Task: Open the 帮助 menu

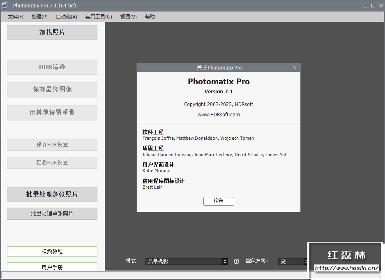Action: click(150, 17)
